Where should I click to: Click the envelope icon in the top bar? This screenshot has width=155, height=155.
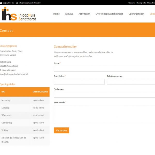click(x=17, y=3)
